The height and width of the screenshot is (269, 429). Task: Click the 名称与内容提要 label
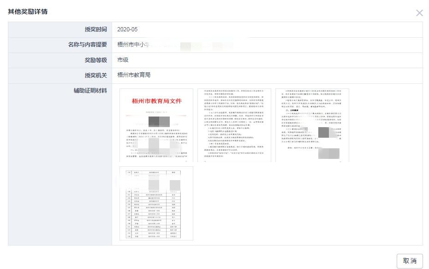click(88, 45)
